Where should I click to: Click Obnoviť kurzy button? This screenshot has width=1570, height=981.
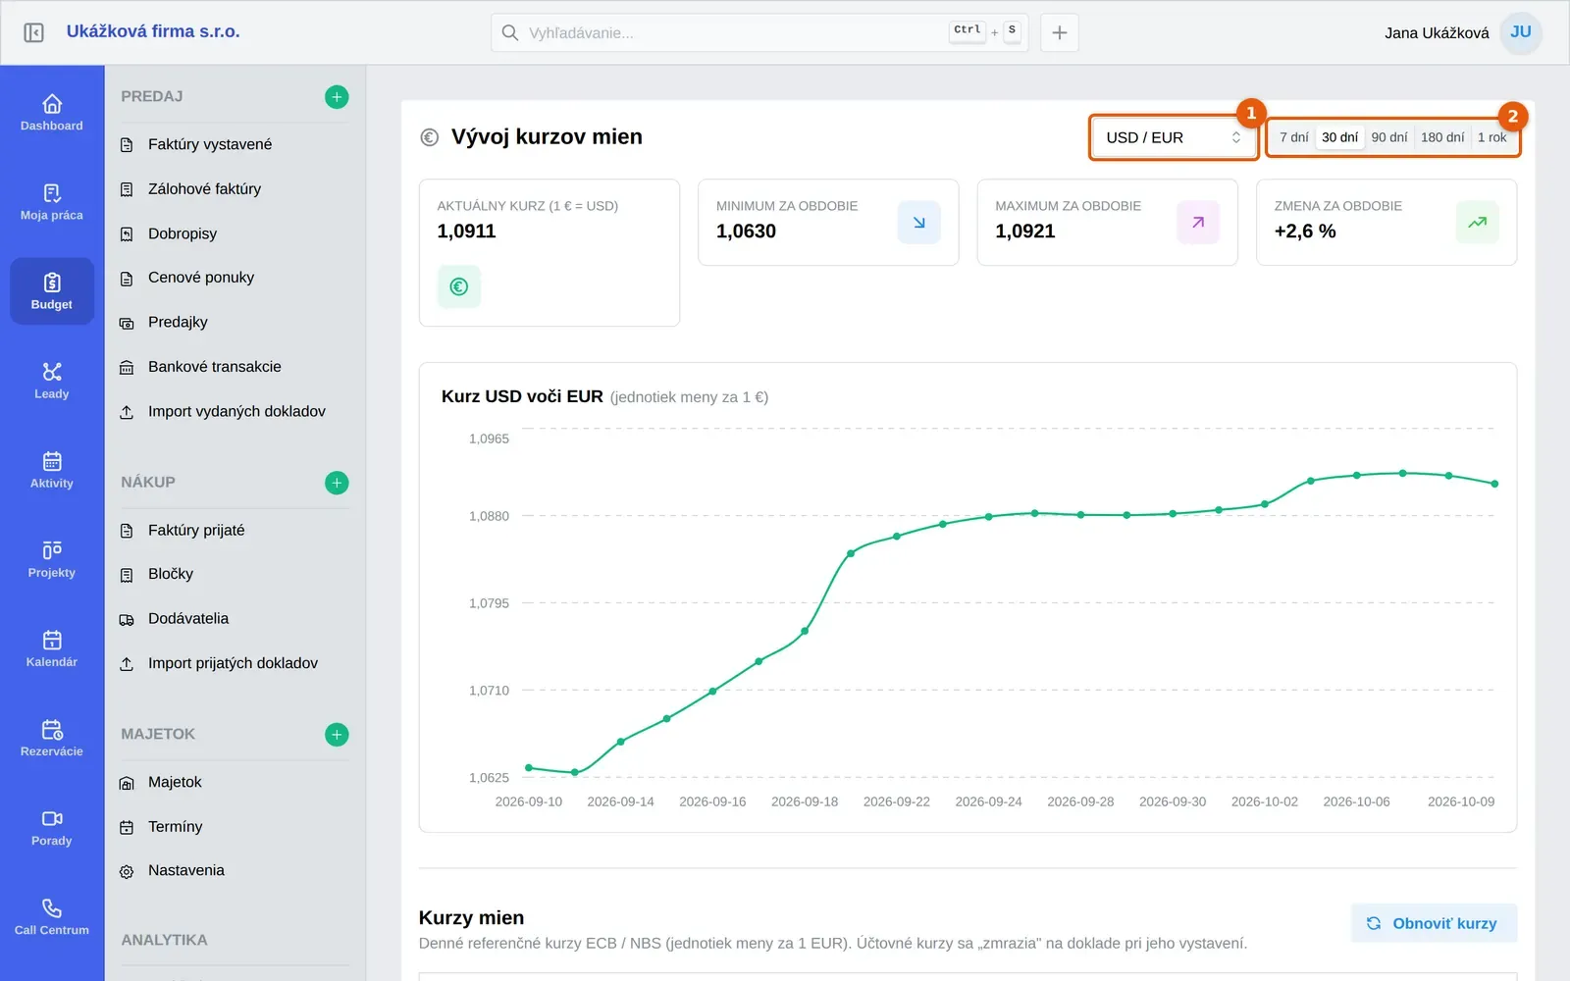click(1434, 923)
